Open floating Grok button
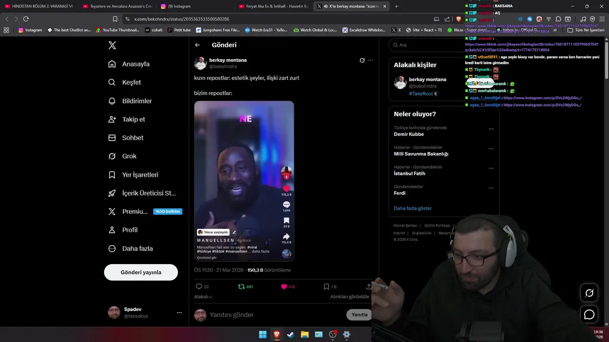Viewport: 609px width, 342px height. coord(589,293)
